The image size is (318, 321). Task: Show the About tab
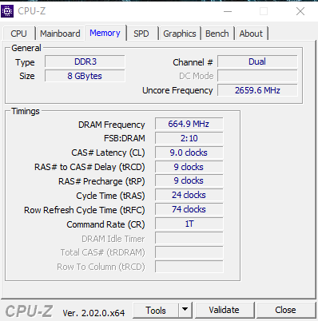251,34
